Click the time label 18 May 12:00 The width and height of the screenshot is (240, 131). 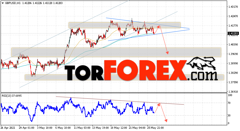[x=119, y=128]
